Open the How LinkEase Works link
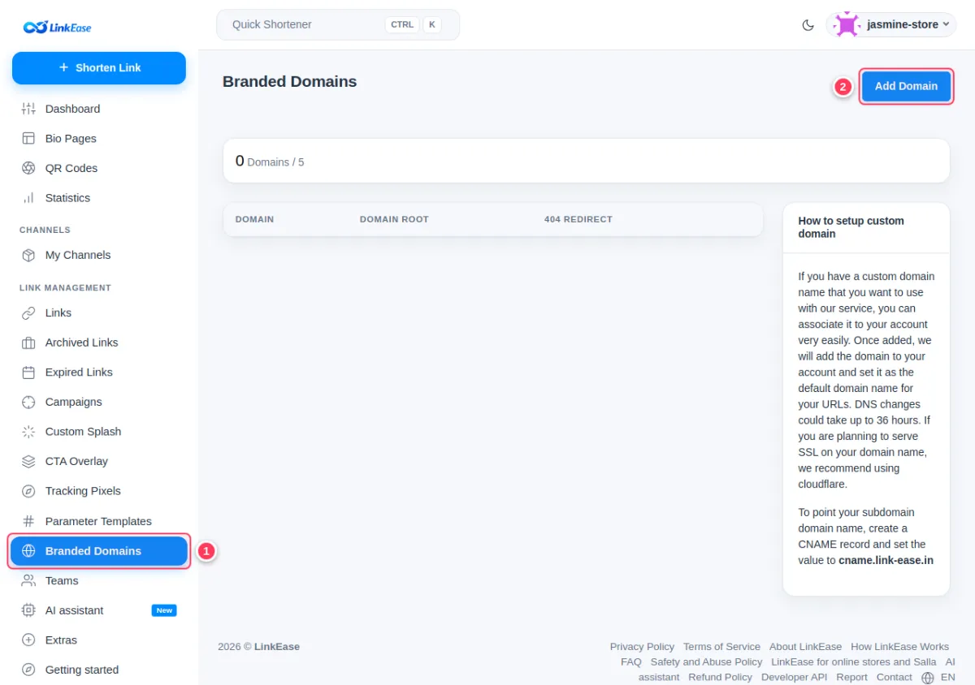 click(x=899, y=647)
